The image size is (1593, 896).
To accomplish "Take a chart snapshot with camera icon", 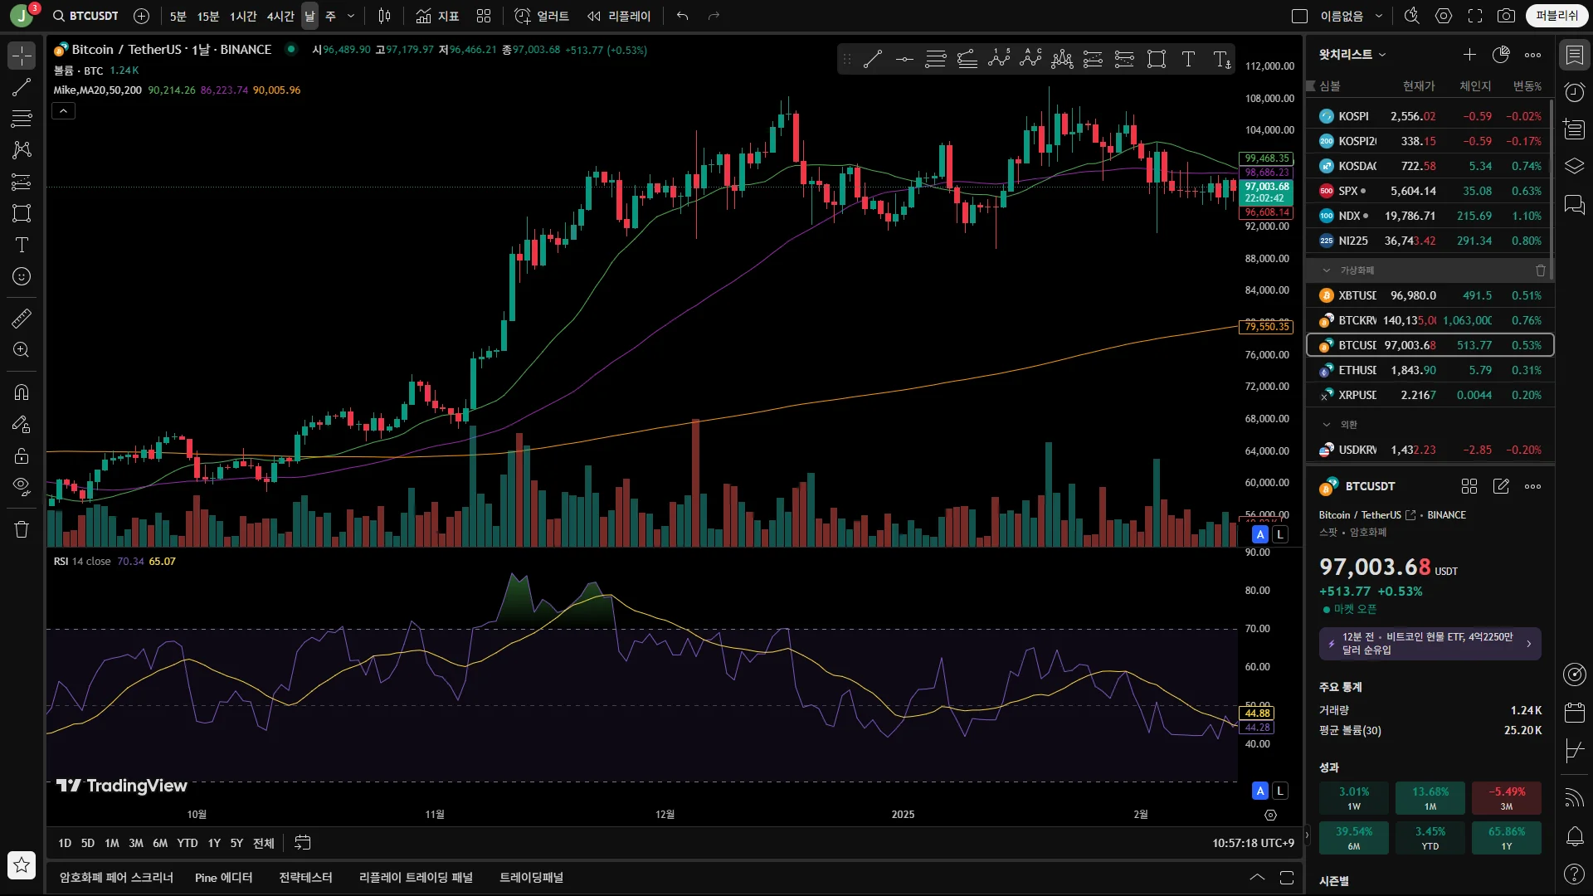I will click(x=1506, y=16).
